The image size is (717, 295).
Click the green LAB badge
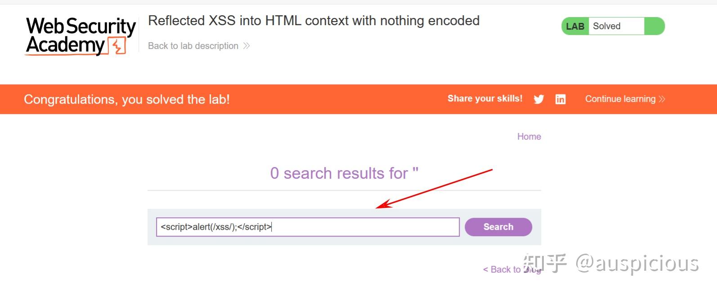[x=574, y=26]
